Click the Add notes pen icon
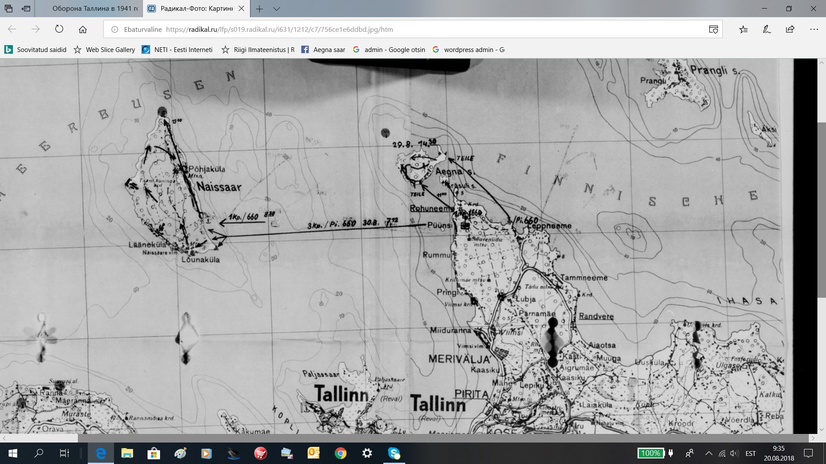The image size is (826, 464). (x=767, y=29)
